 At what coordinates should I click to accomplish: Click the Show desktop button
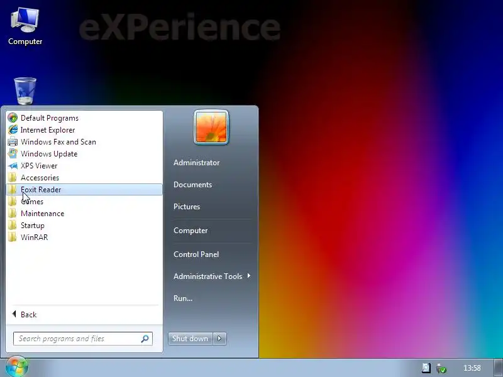(x=498, y=368)
